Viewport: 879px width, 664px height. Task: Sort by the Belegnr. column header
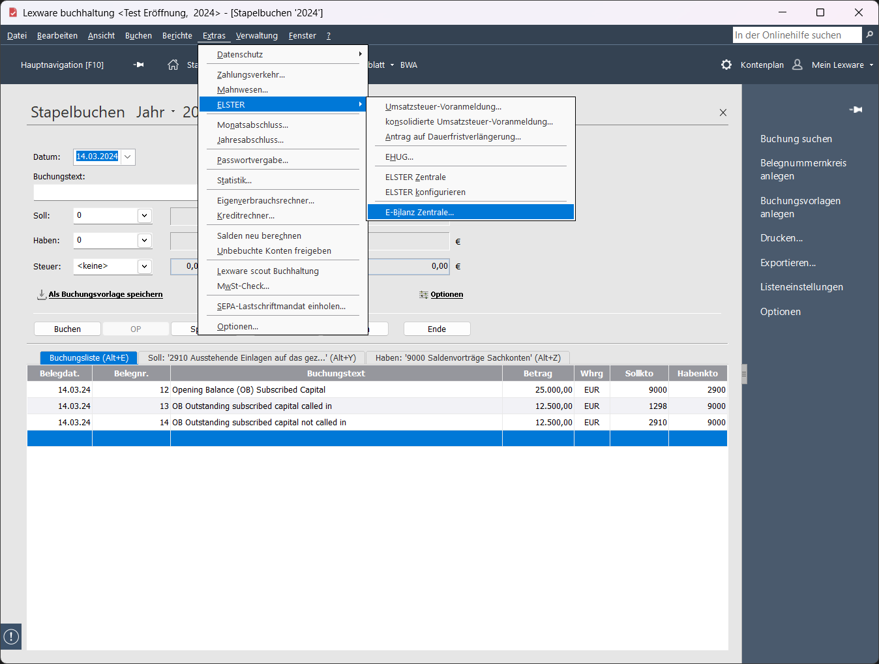click(131, 373)
